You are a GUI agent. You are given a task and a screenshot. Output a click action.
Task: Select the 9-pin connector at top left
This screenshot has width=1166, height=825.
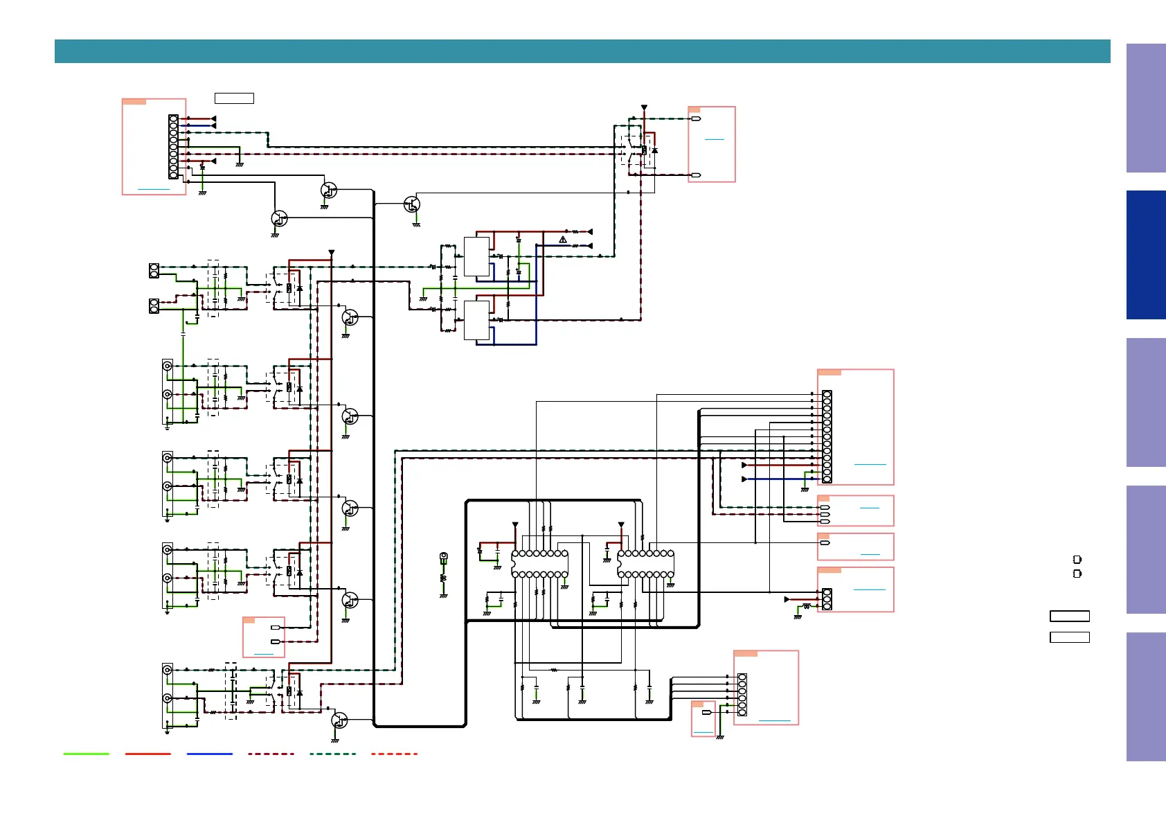[173, 147]
